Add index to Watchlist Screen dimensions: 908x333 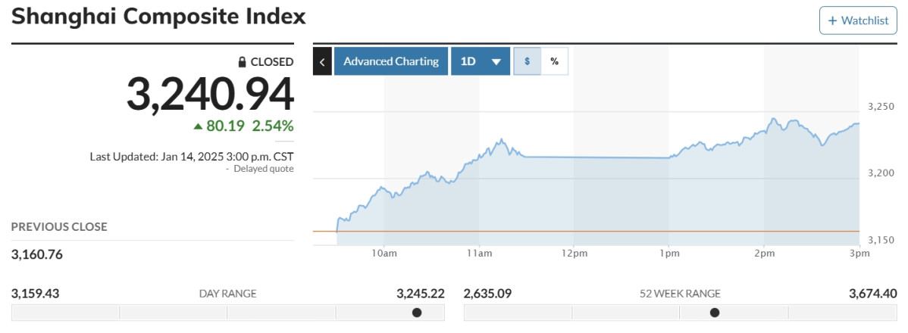click(857, 20)
